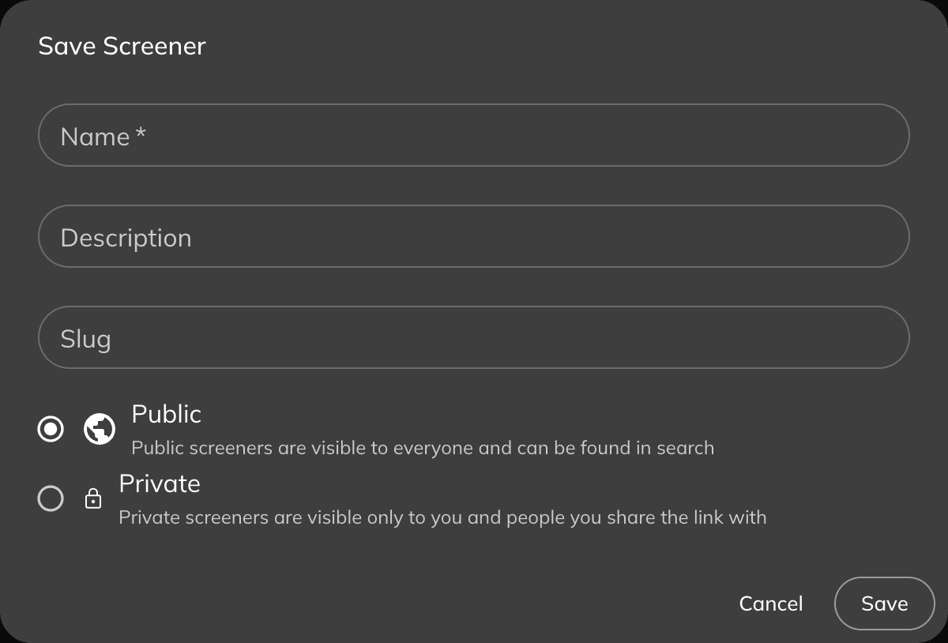The width and height of the screenshot is (948, 643).
Task: Click the Public option label text
Action: coord(166,414)
